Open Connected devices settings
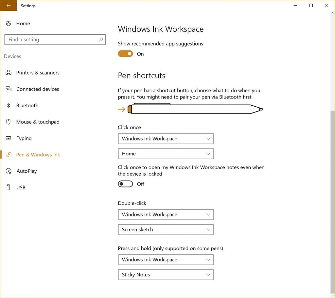This screenshot has height=298, width=335. click(38, 89)
